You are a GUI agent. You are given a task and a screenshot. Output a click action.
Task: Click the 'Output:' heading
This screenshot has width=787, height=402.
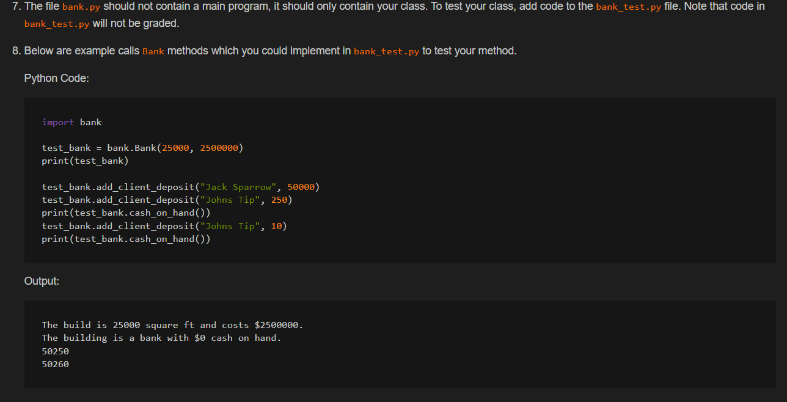(x=42, y=281)
